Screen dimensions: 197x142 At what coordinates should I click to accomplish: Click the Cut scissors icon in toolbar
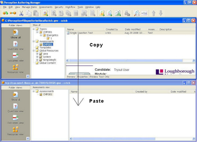(21, 13)
